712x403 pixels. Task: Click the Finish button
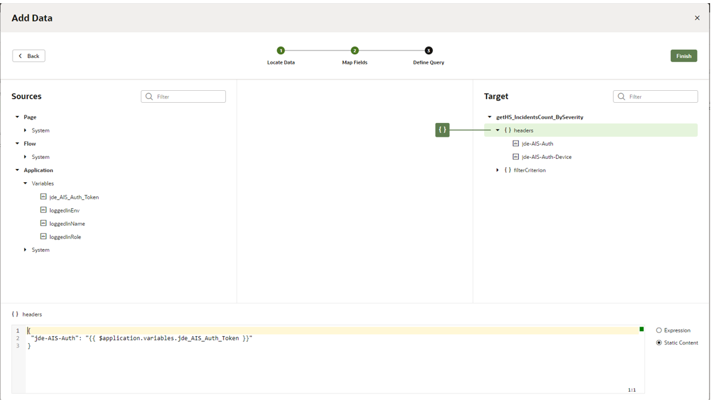[684, 55]
